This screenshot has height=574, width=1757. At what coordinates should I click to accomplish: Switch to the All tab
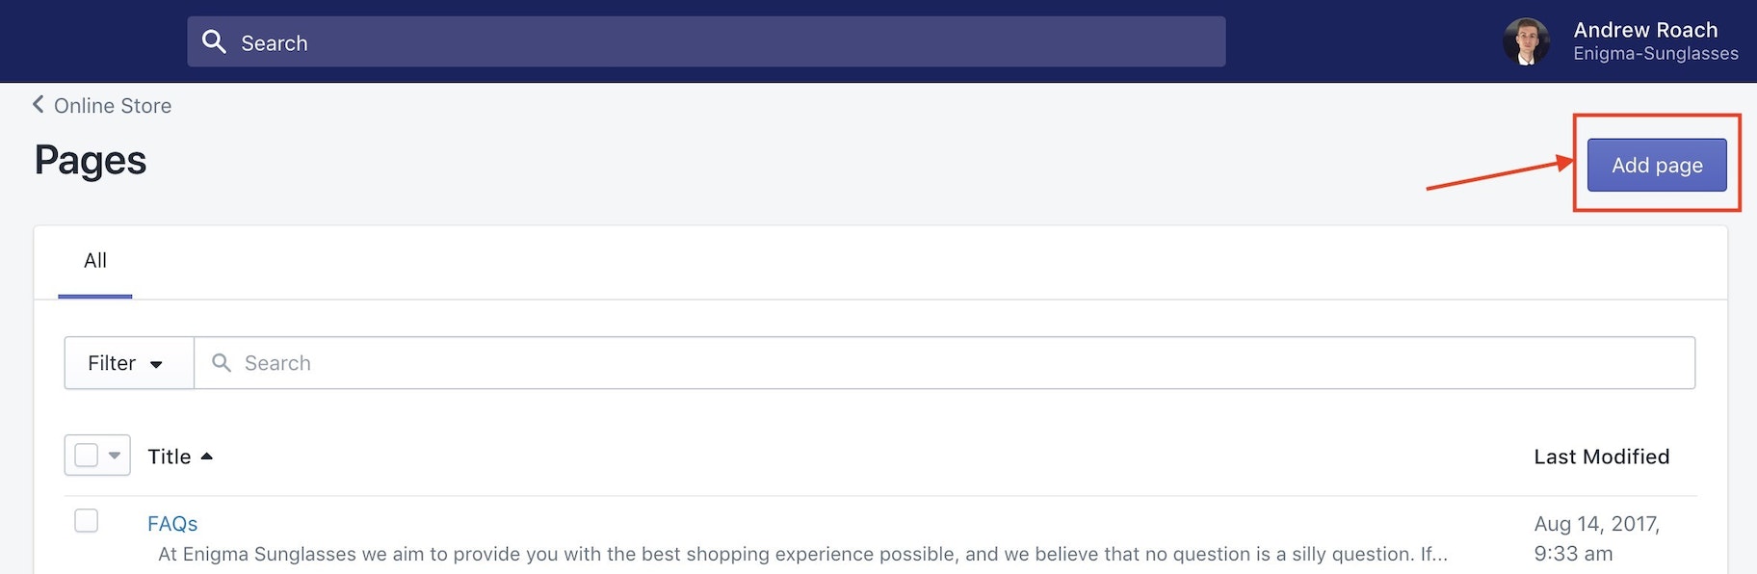[x=95, y=261]
